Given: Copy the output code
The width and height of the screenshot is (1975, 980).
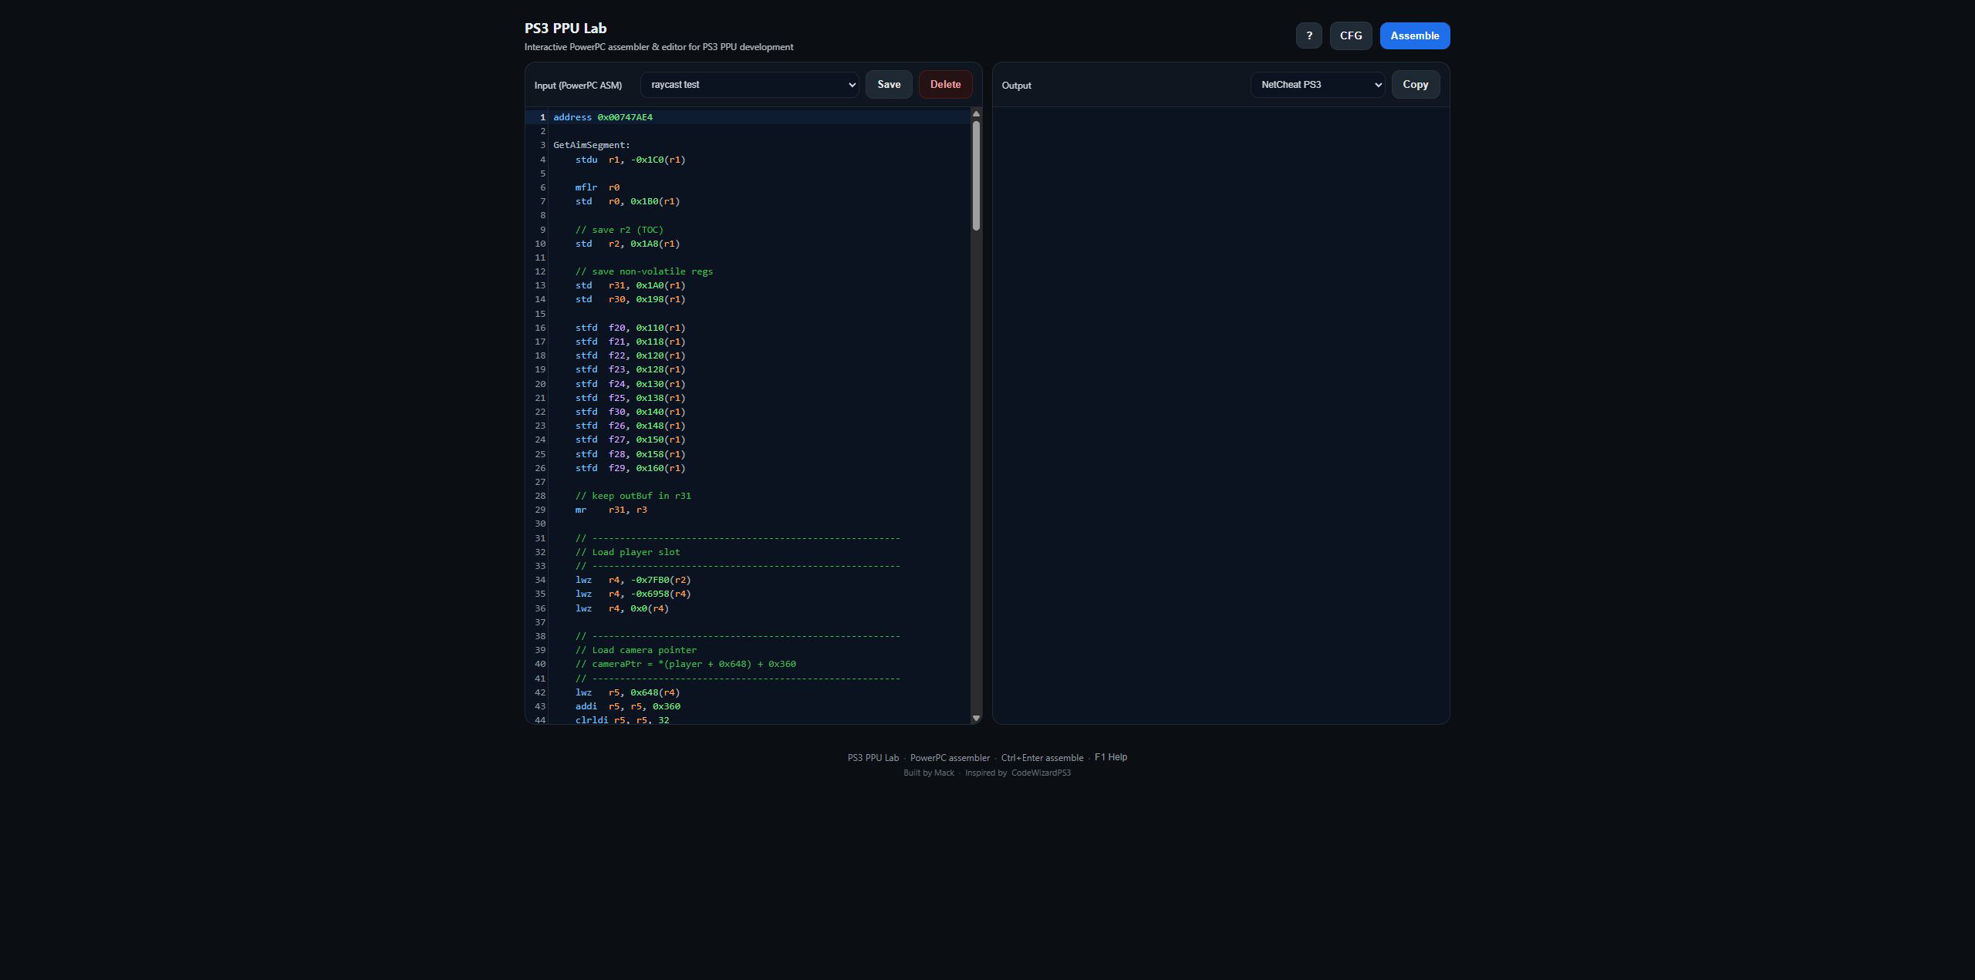Looking at the screenshot, I should click(x=1414, y=85).
